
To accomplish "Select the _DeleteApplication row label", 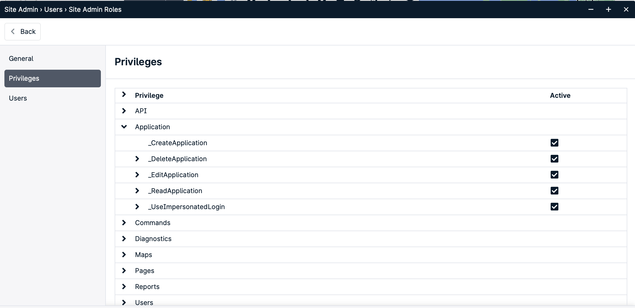I will (x=177, y=159).
